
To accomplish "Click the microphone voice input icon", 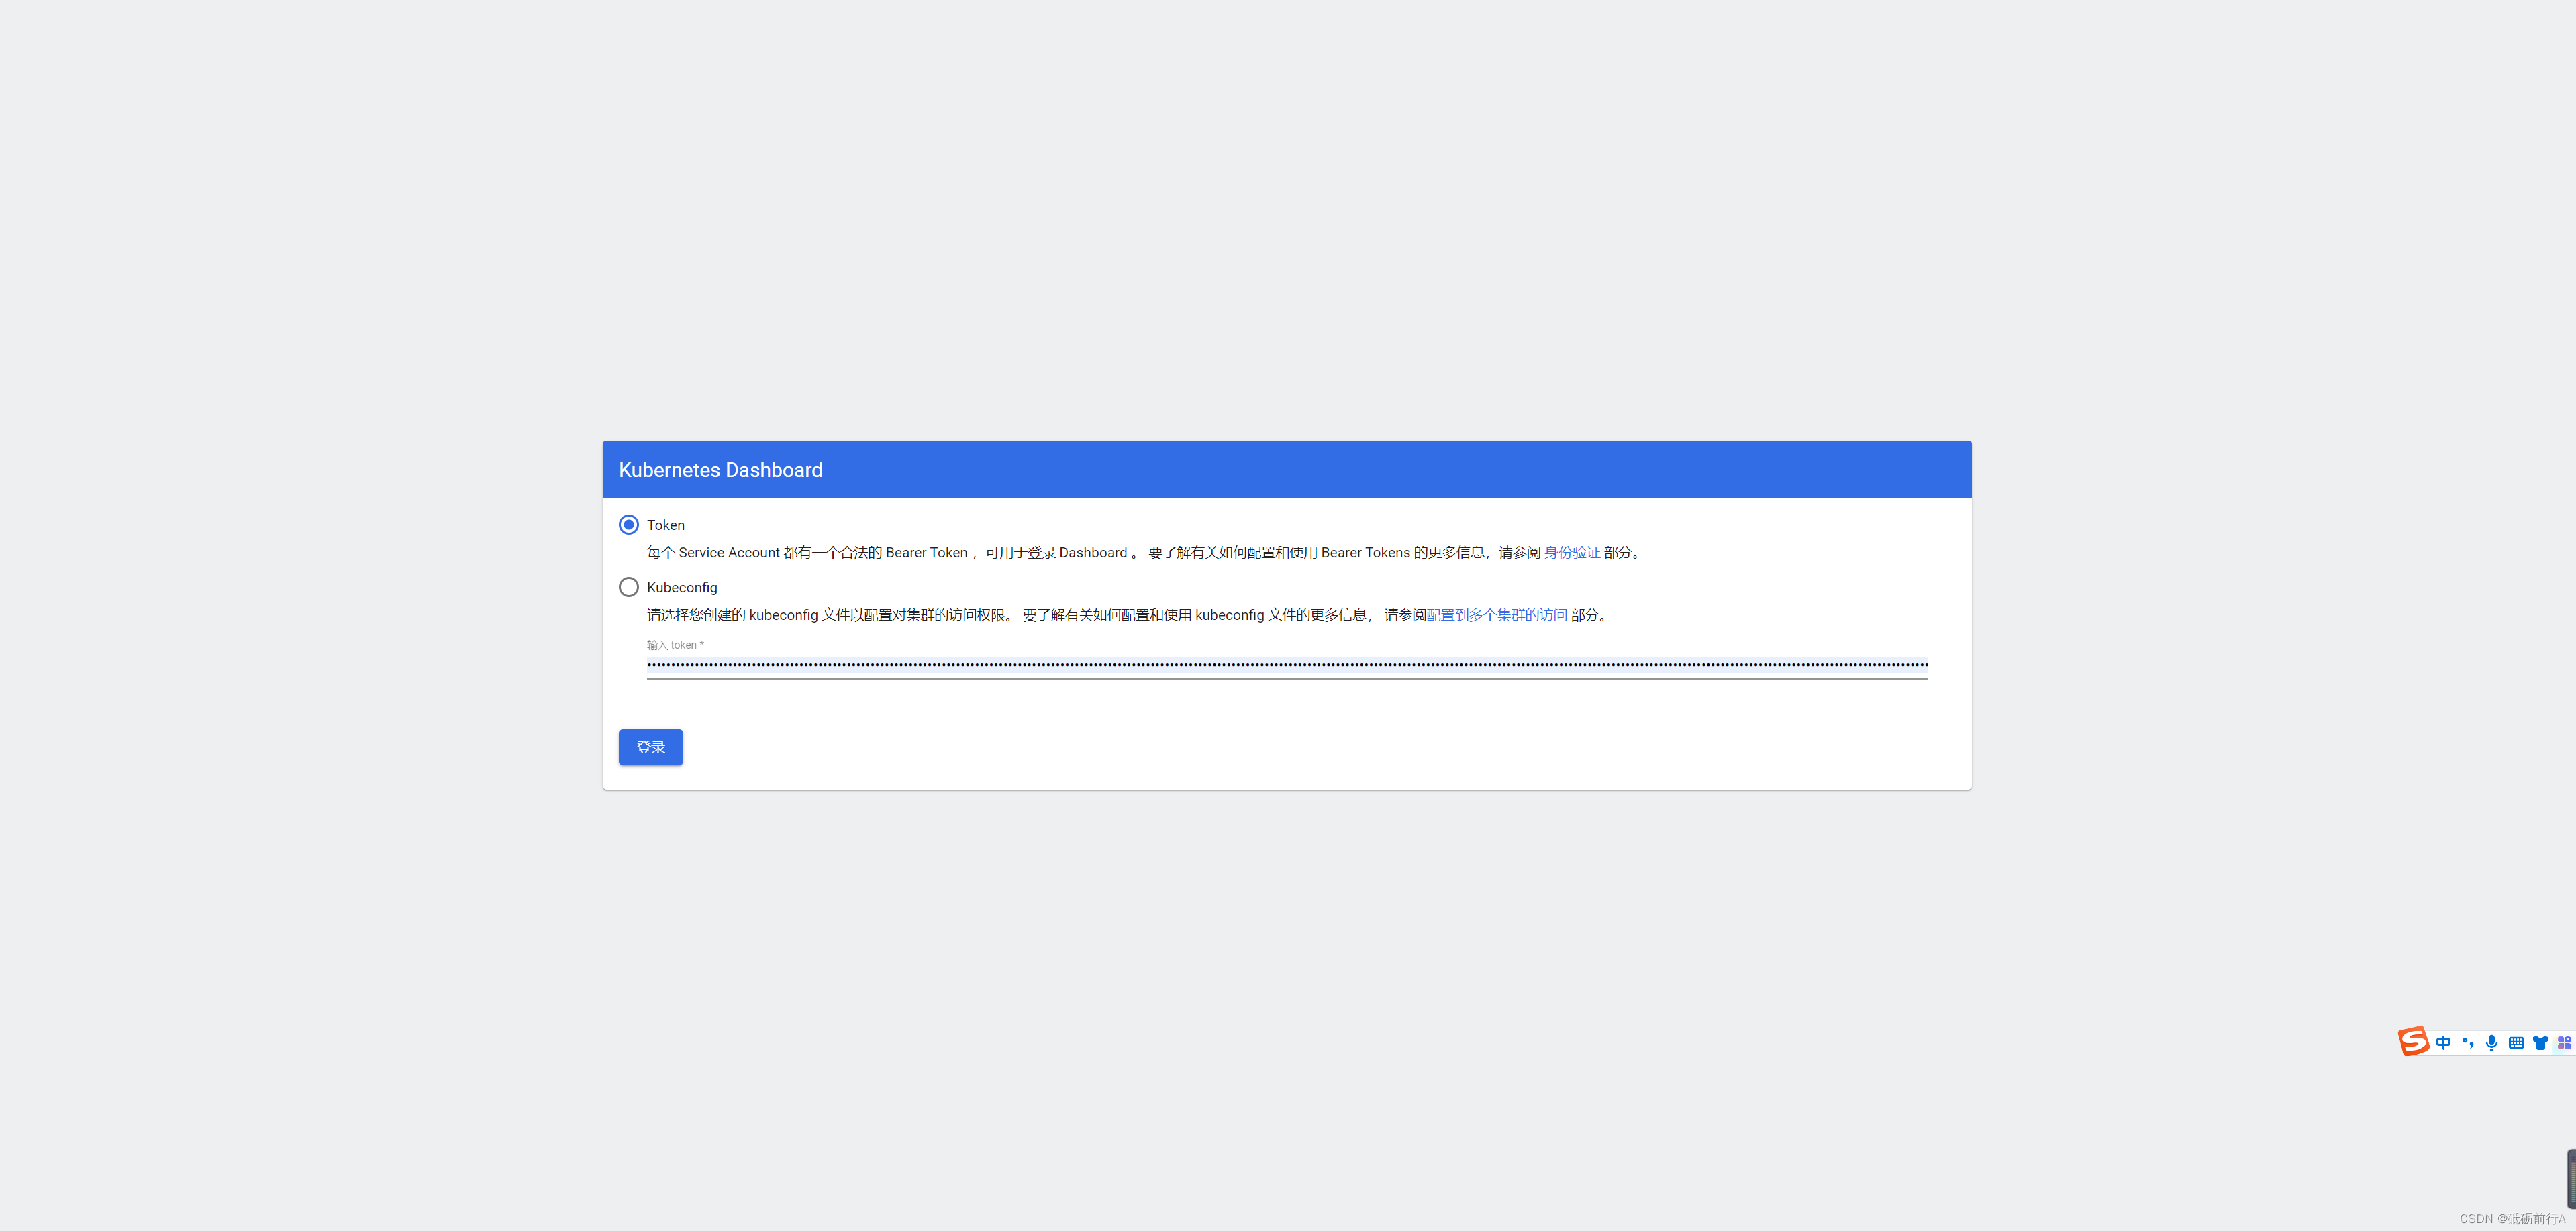I will (x=2491, y=1042).
